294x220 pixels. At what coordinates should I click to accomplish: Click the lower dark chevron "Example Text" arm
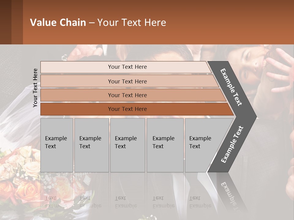click(232, 144)
